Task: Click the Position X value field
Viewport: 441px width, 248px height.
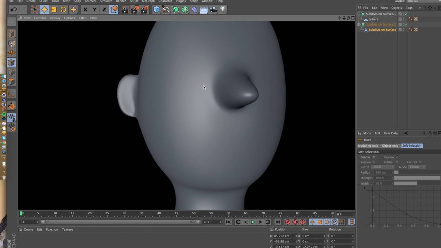Action: click(285, 236)
